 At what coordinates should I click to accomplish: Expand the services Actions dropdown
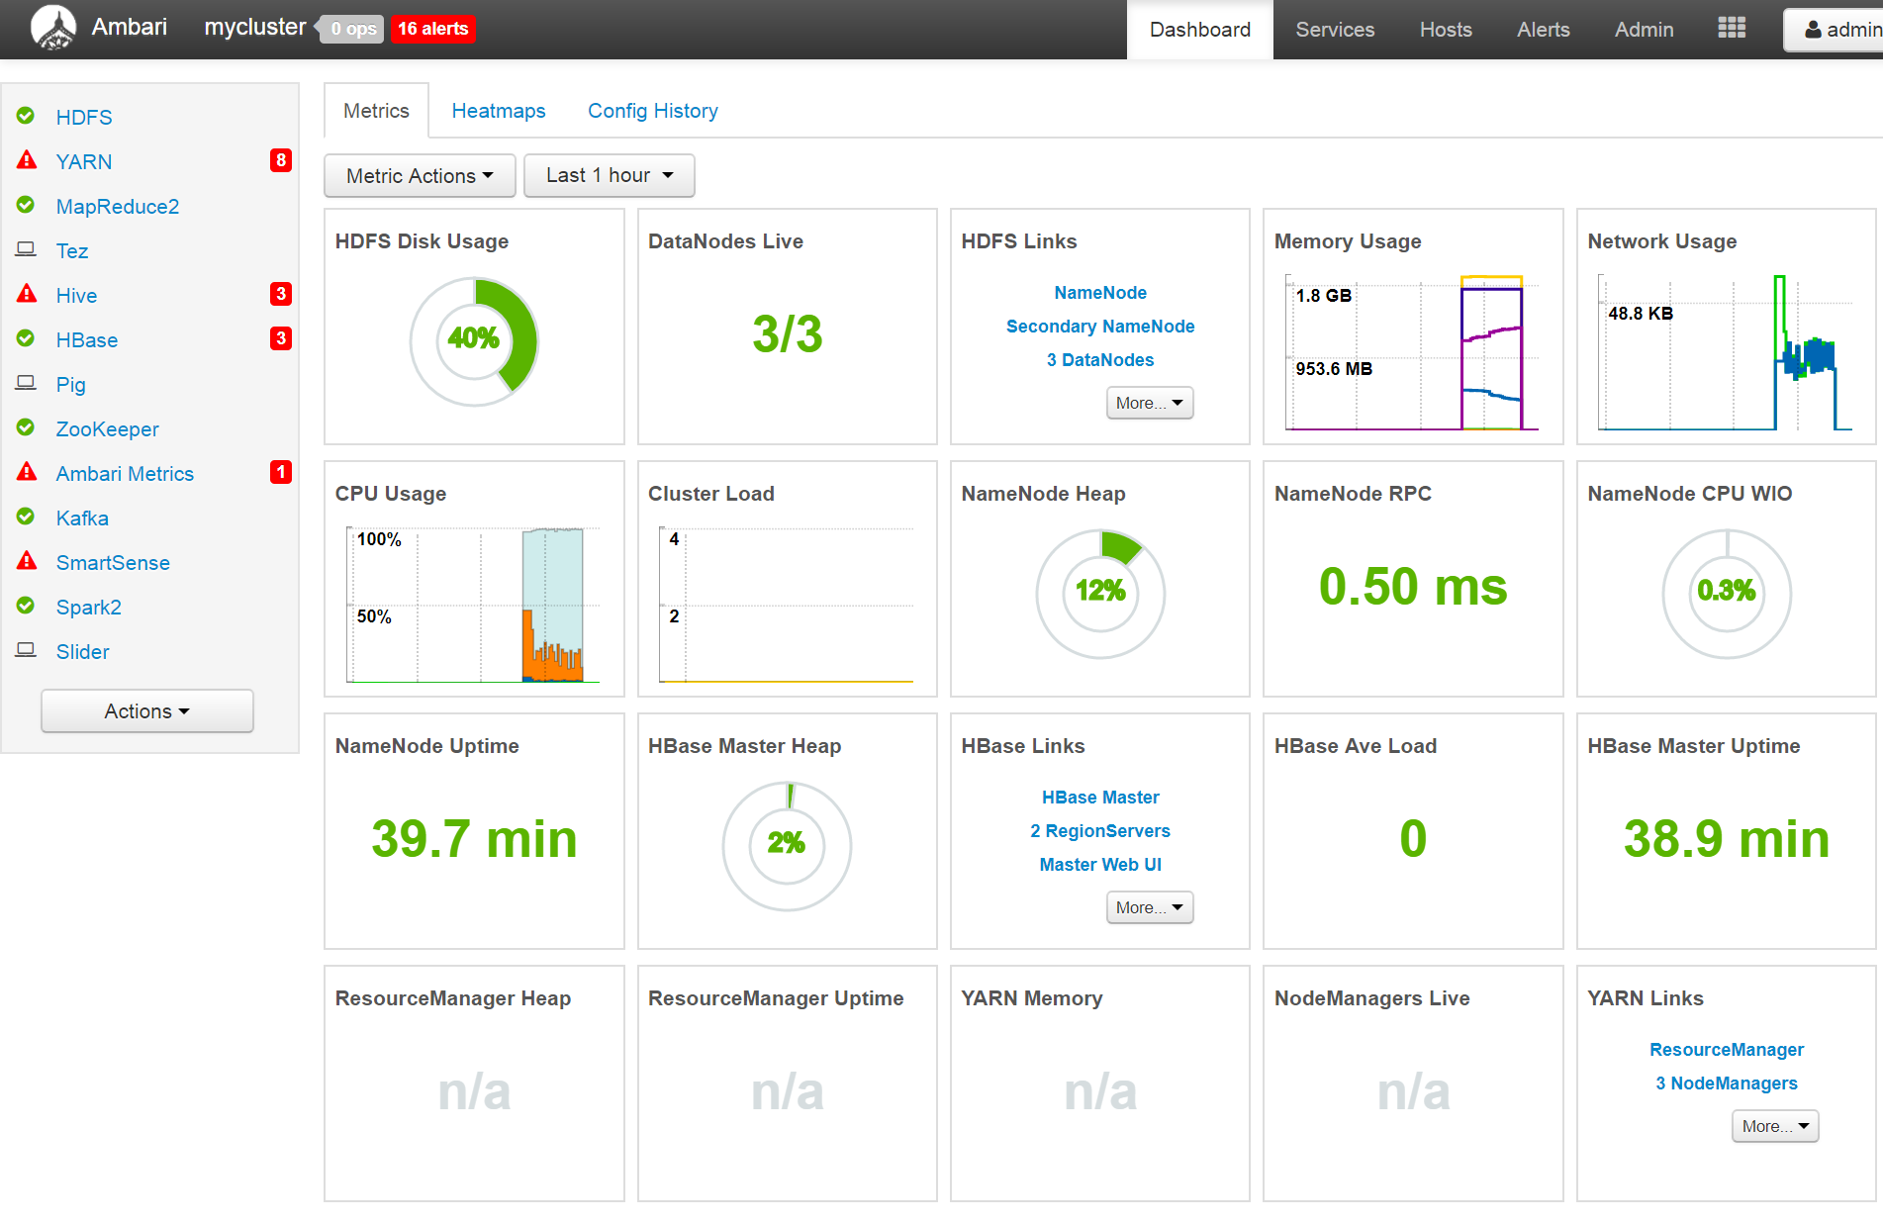tap(147, 710)
